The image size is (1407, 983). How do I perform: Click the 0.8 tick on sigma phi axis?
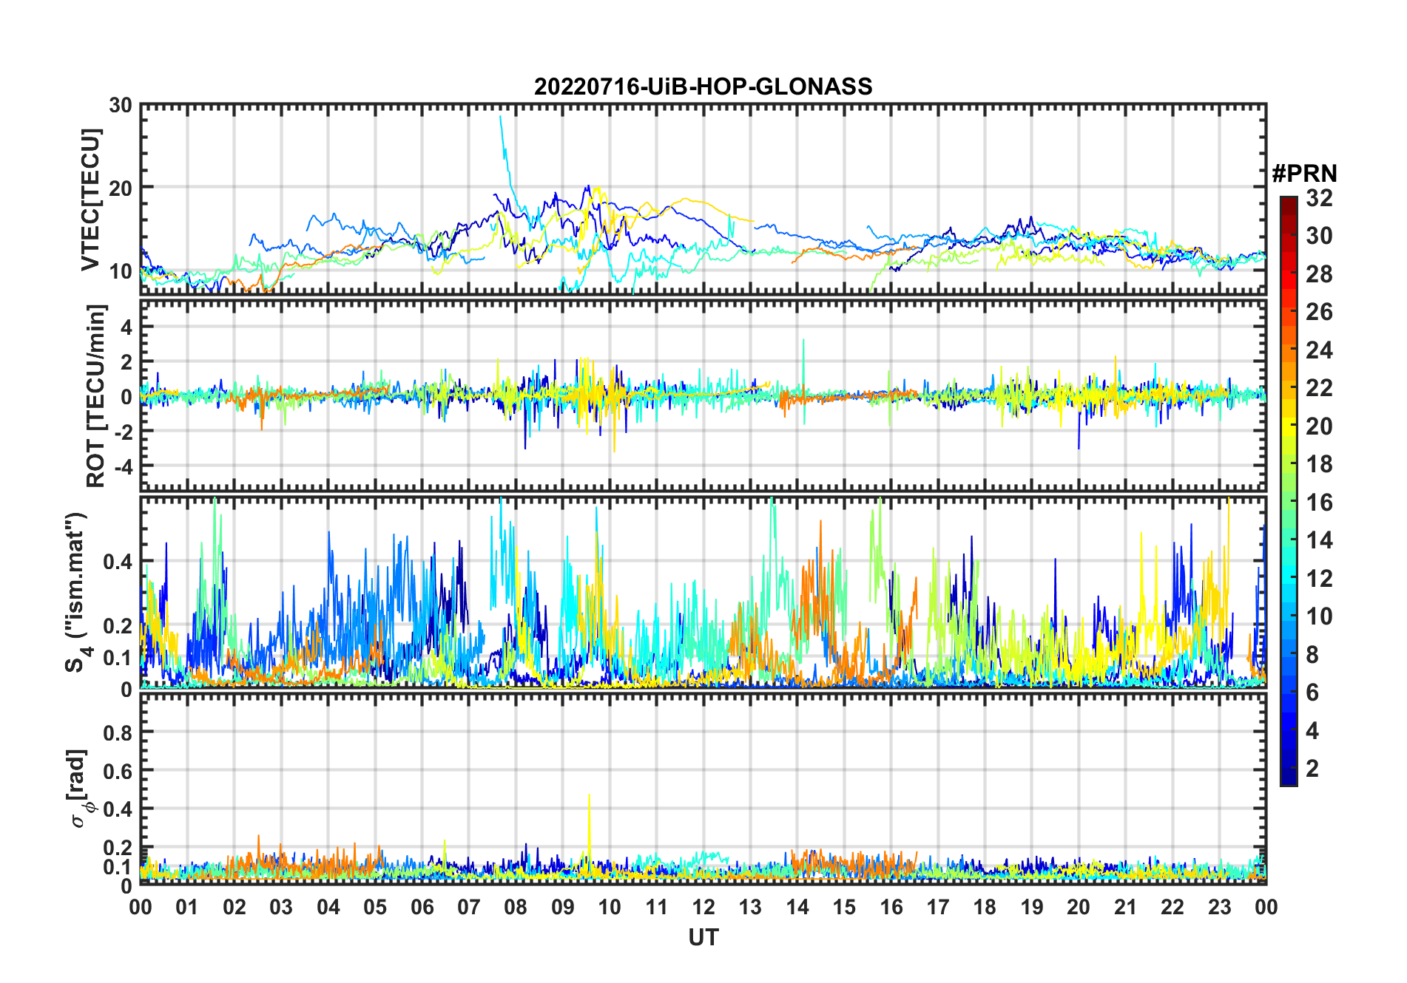[x=118, y=732]
